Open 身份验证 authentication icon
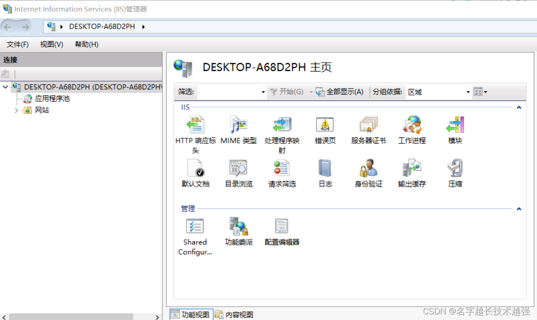Image resolution: width=537 pixels, height=320 pixels. tap(368, 168)
